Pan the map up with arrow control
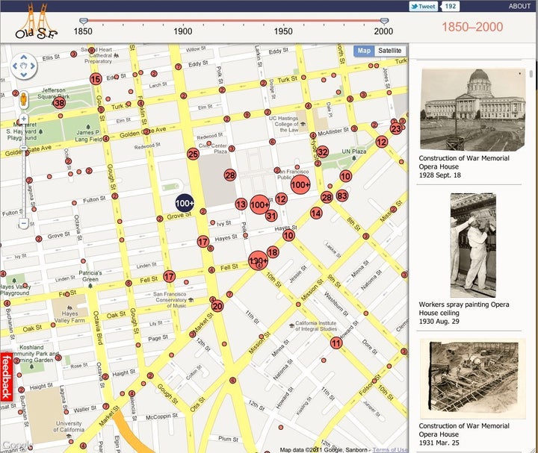 tap(24, 57)
